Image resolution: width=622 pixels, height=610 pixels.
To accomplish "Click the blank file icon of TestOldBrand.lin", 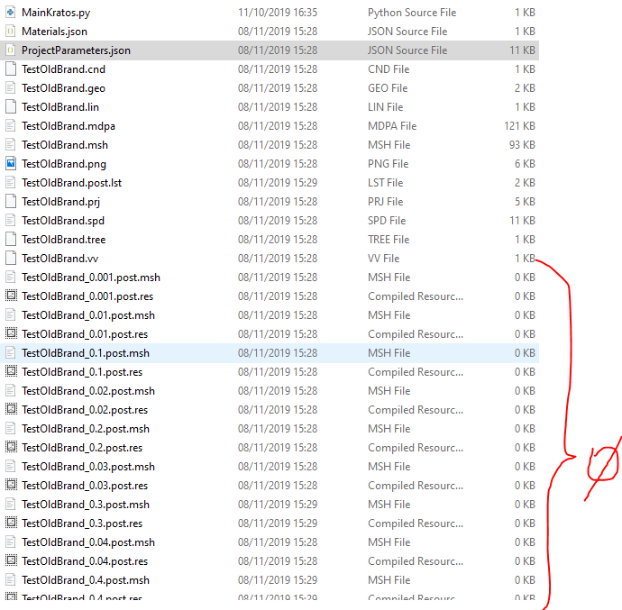I will (11, 107).
